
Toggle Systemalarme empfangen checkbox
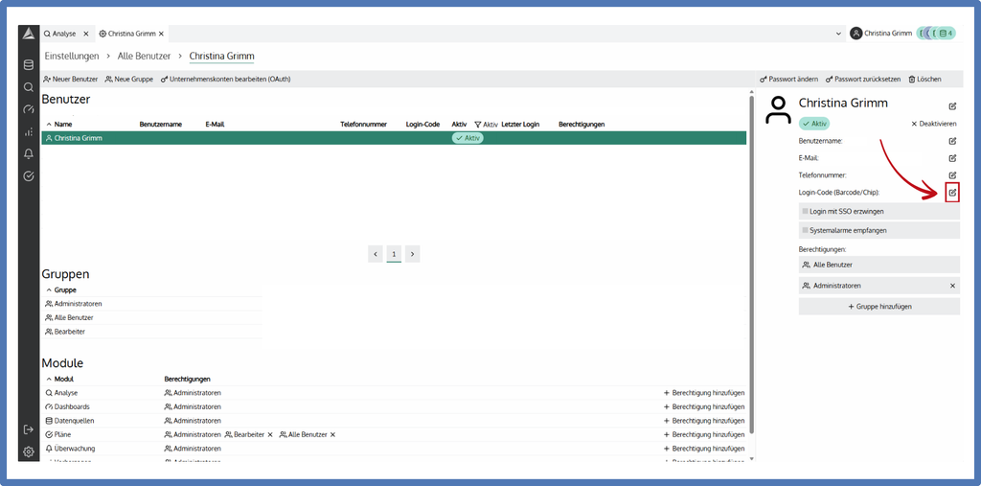click(805, 230)
